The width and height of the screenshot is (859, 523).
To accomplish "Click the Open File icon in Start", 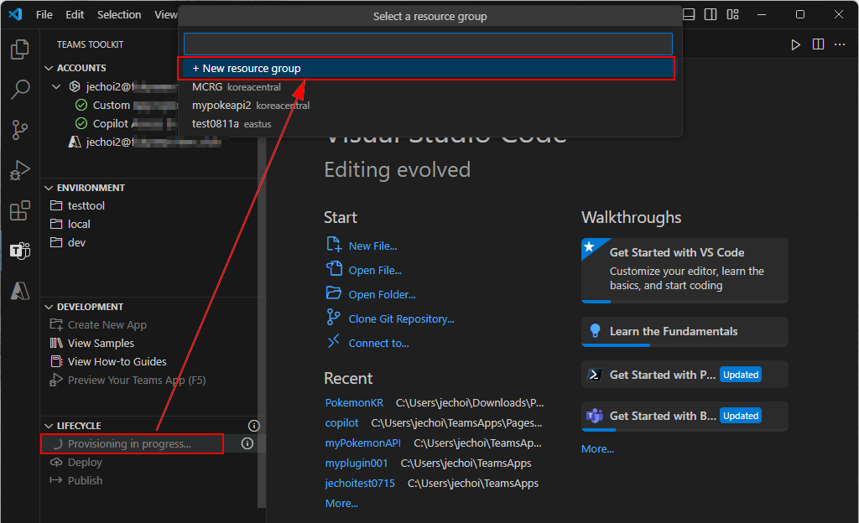I will click(x=334, y=268).
